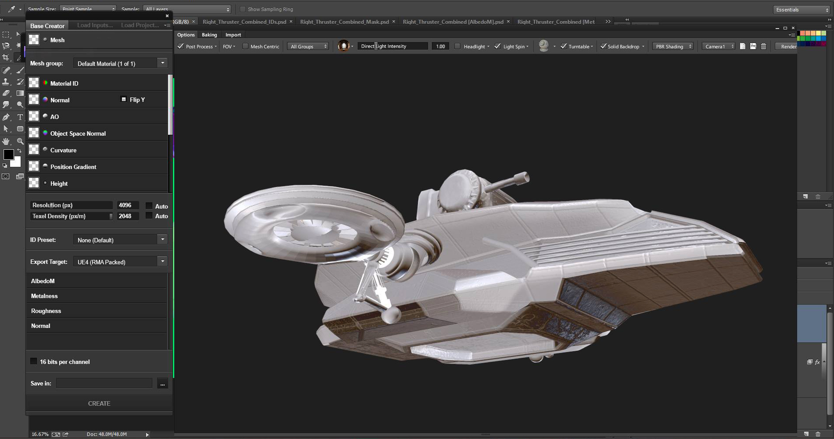Switch to the Baking tab
834x439 pixels.
(209, 35)
